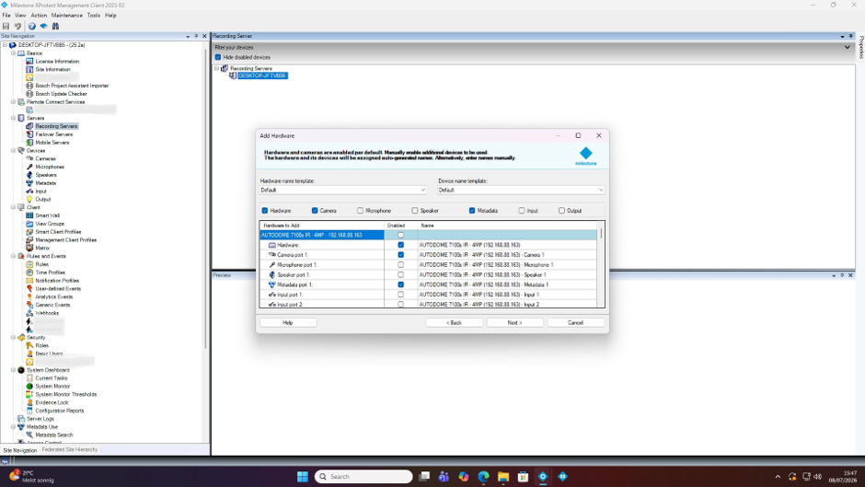Click Back in the Add Hardware dialog

tap(454, 322)
